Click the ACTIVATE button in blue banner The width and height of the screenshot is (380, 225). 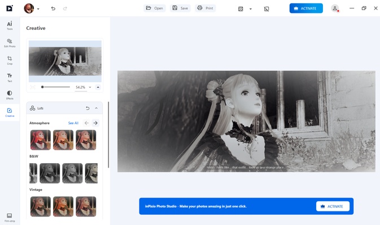coord(333,206)
